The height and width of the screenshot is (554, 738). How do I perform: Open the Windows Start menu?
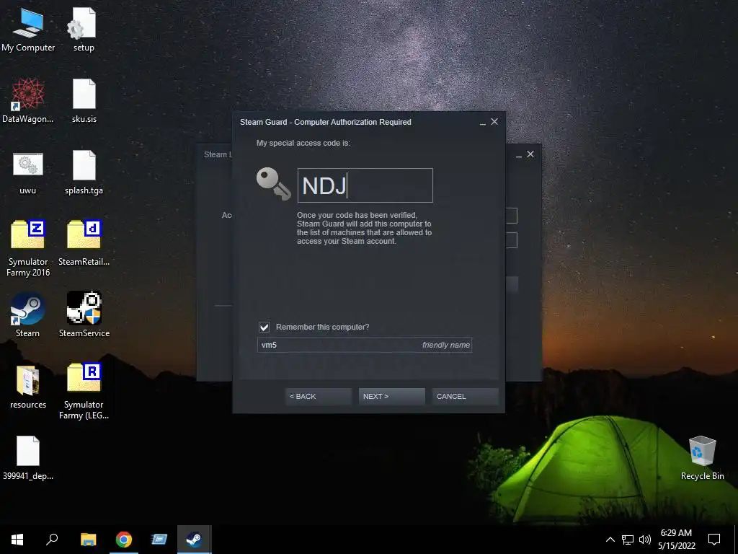17,540
